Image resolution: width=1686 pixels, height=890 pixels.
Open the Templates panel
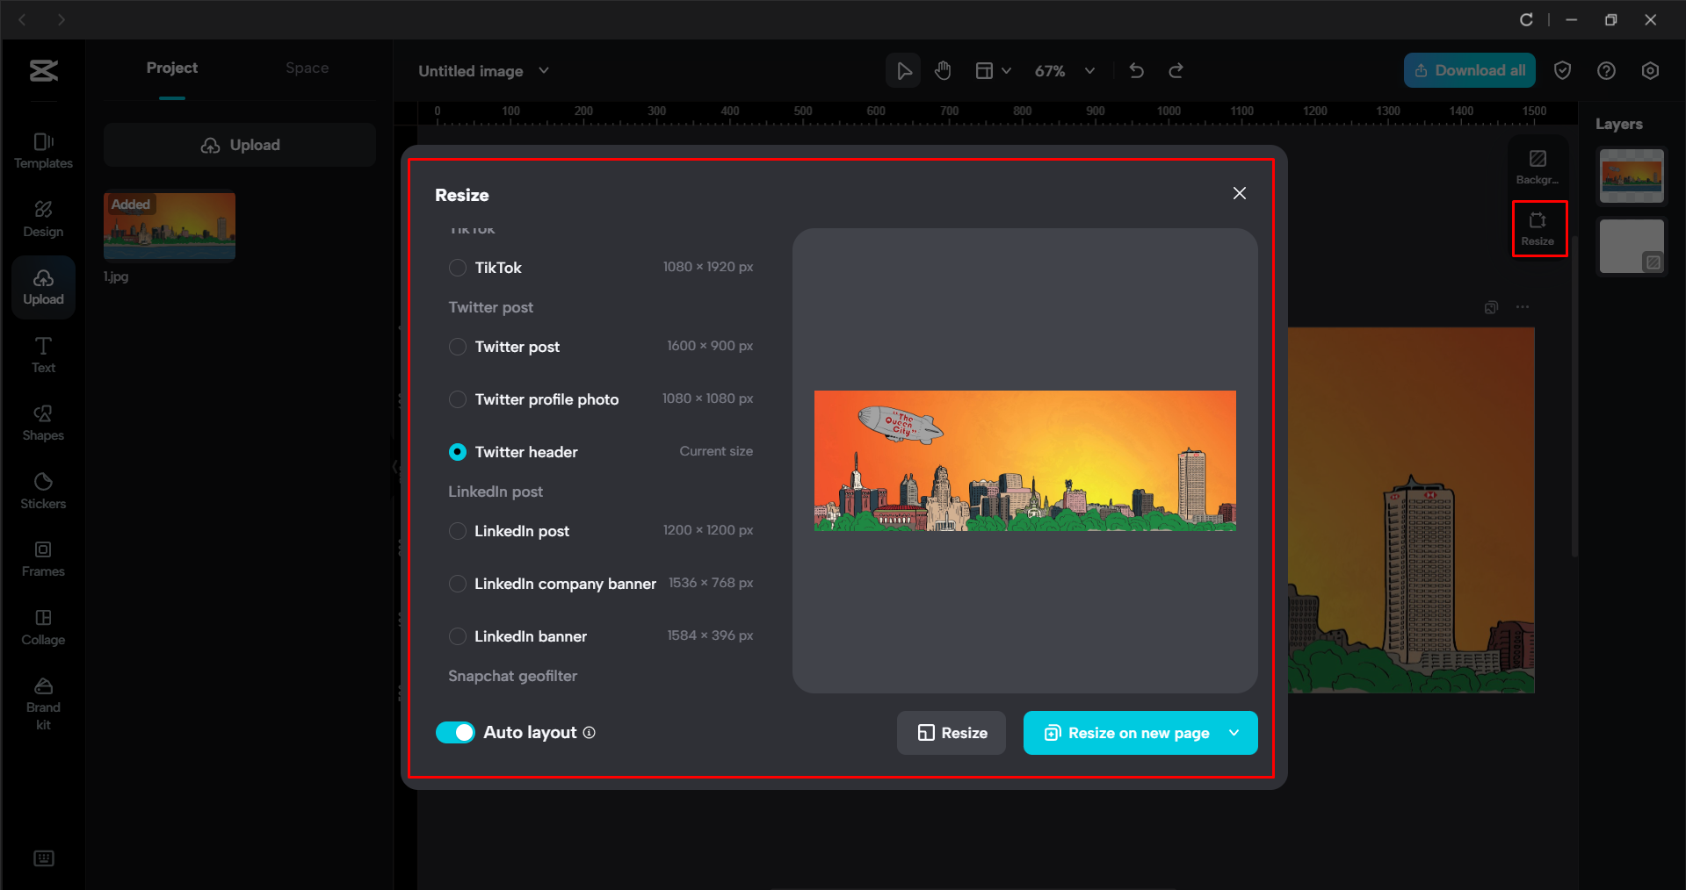[42, 149]
